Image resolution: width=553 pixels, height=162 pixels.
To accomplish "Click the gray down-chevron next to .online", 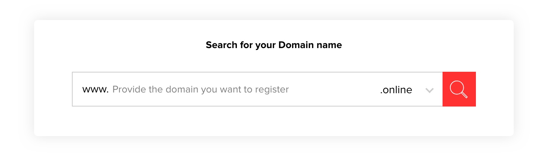I will point(429,90).
